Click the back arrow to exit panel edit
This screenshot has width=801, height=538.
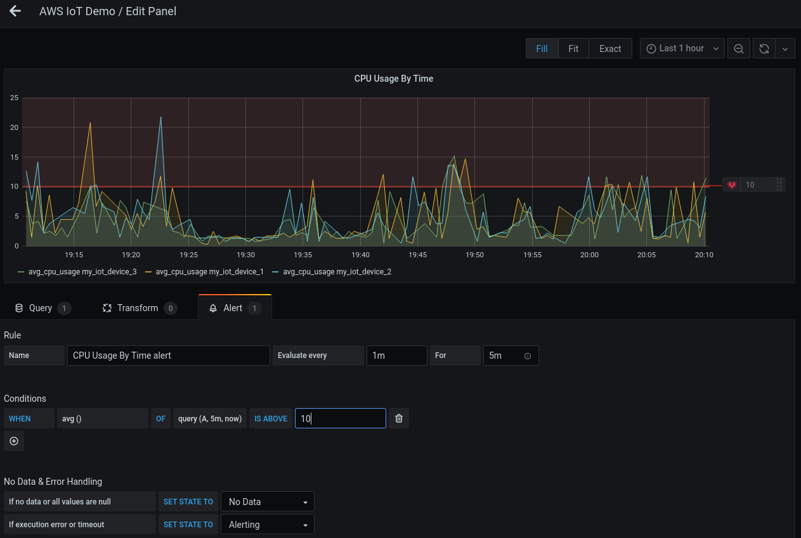pos(15,11)
